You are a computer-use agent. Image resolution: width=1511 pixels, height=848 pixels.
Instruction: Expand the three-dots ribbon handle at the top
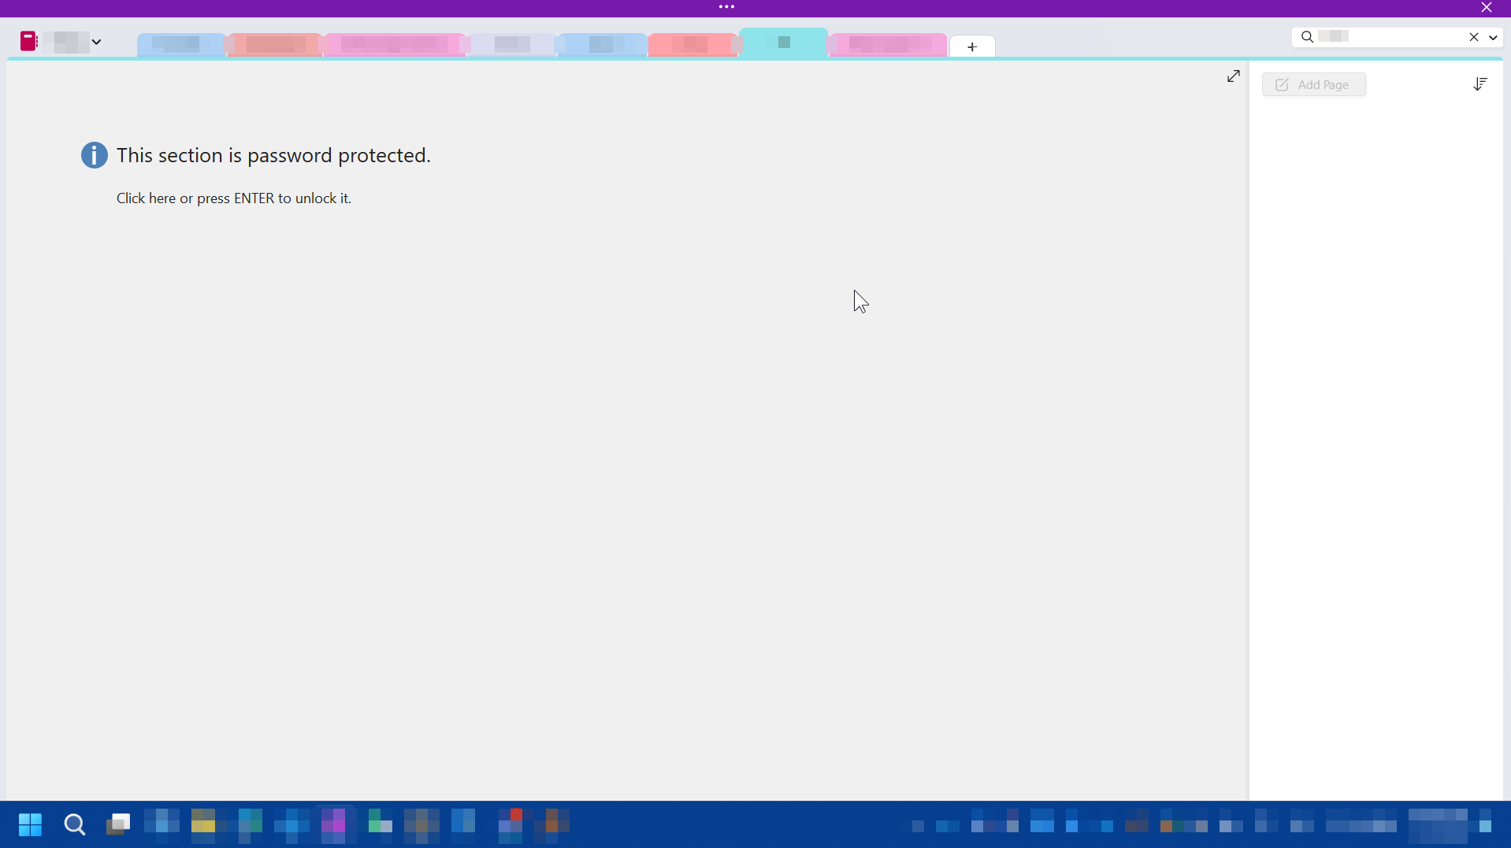[726, 7]
